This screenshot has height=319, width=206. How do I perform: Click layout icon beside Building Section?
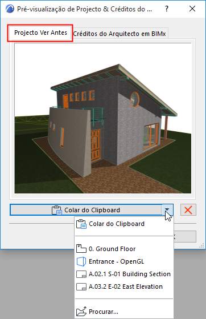[x=81, y=274]
